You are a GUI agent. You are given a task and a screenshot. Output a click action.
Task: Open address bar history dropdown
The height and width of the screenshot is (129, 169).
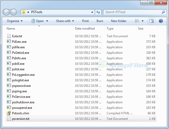tap(92, 12)
